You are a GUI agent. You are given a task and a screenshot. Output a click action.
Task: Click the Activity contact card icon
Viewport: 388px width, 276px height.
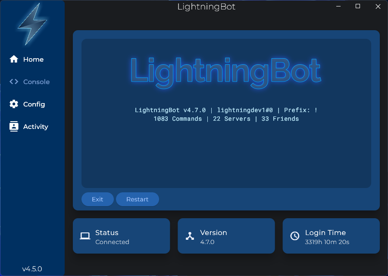click(13, 126)
